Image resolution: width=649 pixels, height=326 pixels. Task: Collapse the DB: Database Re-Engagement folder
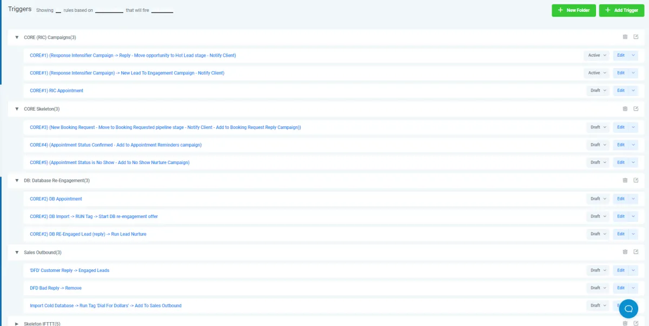pyautogui.click(x=17, y=180)
